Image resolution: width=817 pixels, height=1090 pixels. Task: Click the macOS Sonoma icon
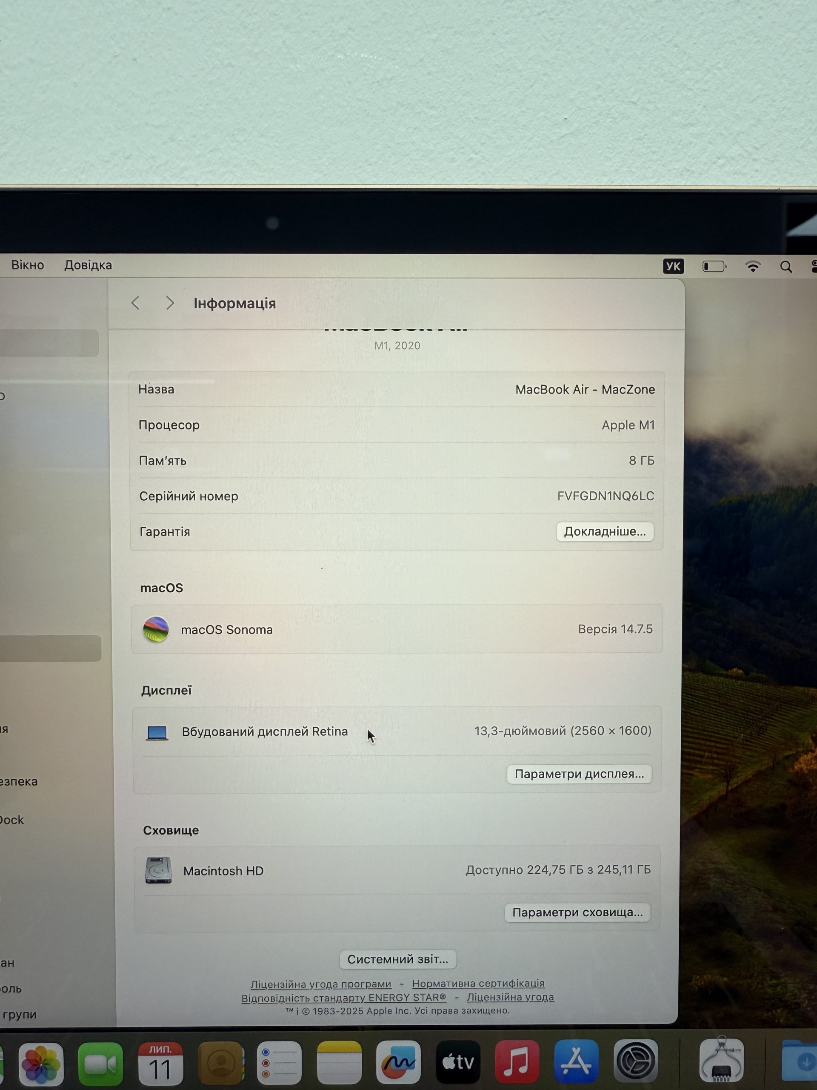click(x=156, y=630)
